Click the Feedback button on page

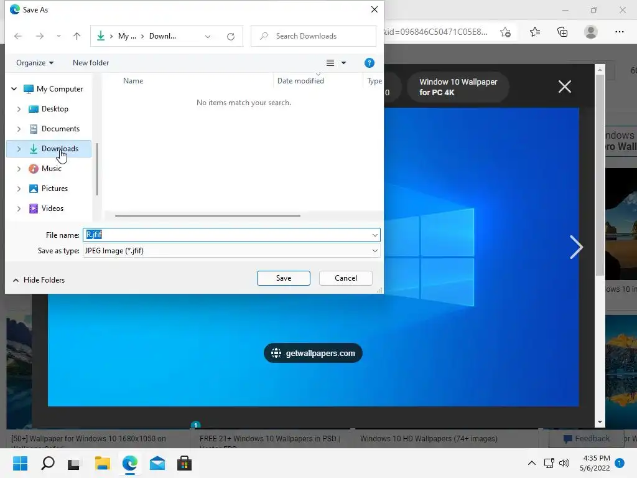point(586,439)
